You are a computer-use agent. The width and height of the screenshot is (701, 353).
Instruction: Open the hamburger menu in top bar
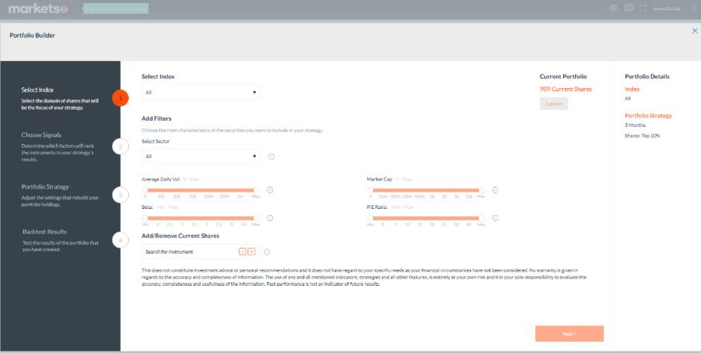point(695,8)
